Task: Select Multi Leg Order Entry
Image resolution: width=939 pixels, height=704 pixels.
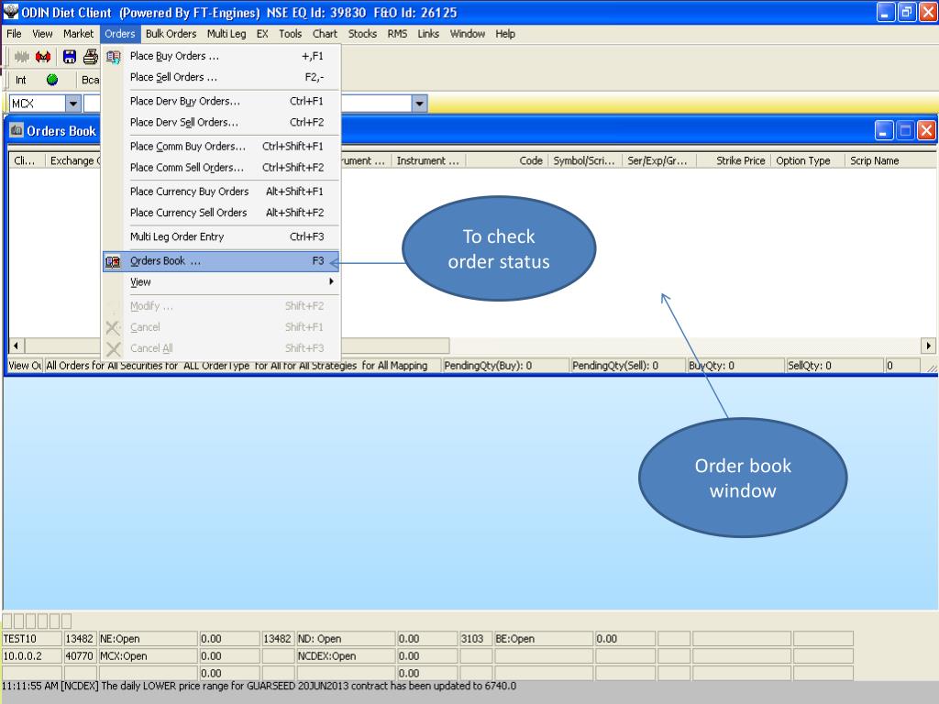Action: click(x=221, y=236)
